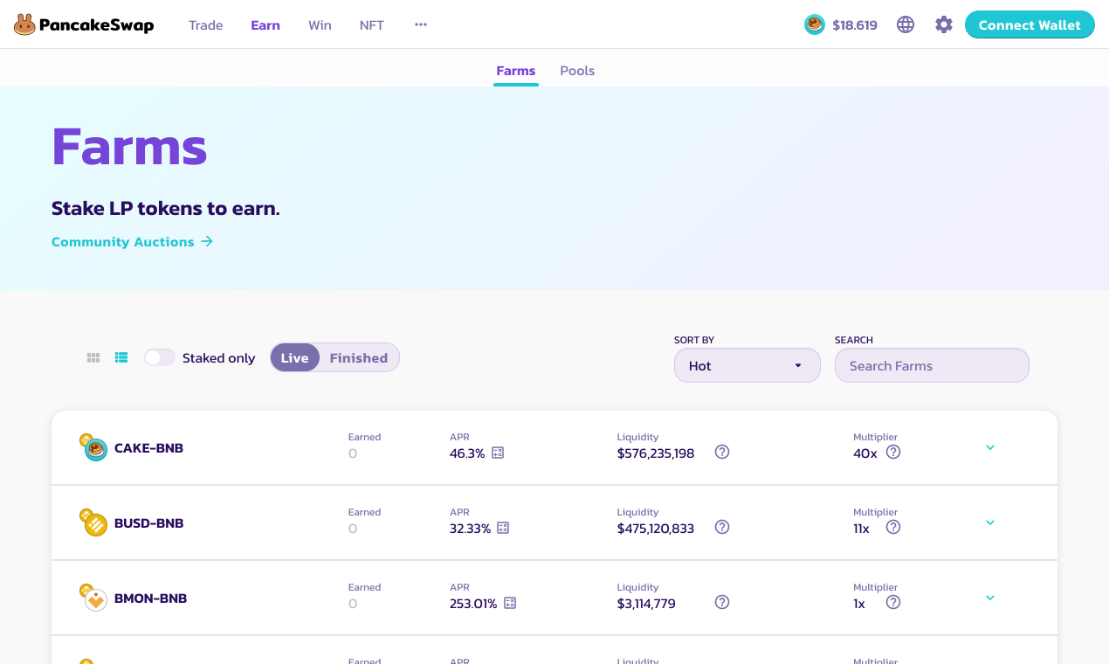This screenshot has height=664, width=1109.
Task: Expand the CAKE-BNB farm row
Action: point(990,447)
